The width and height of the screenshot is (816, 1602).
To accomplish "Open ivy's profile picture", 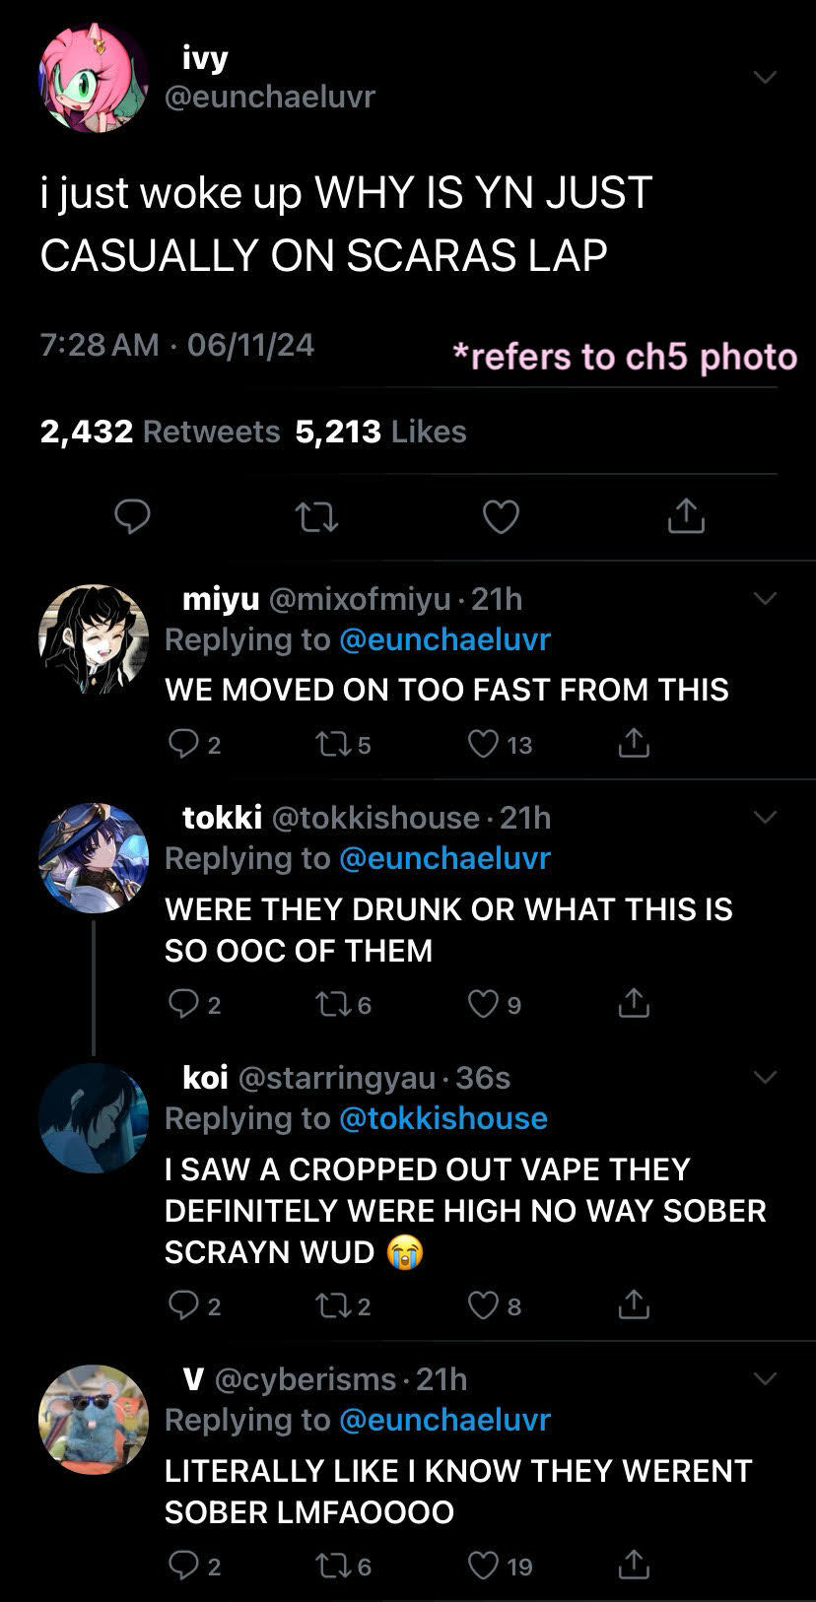I will [x=93, y=78].
